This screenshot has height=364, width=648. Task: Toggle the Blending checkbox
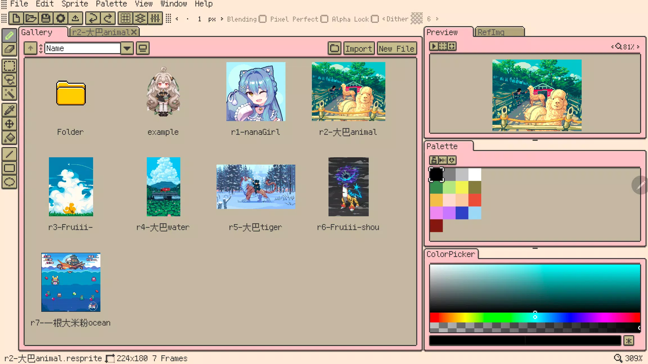pos(263,19)
